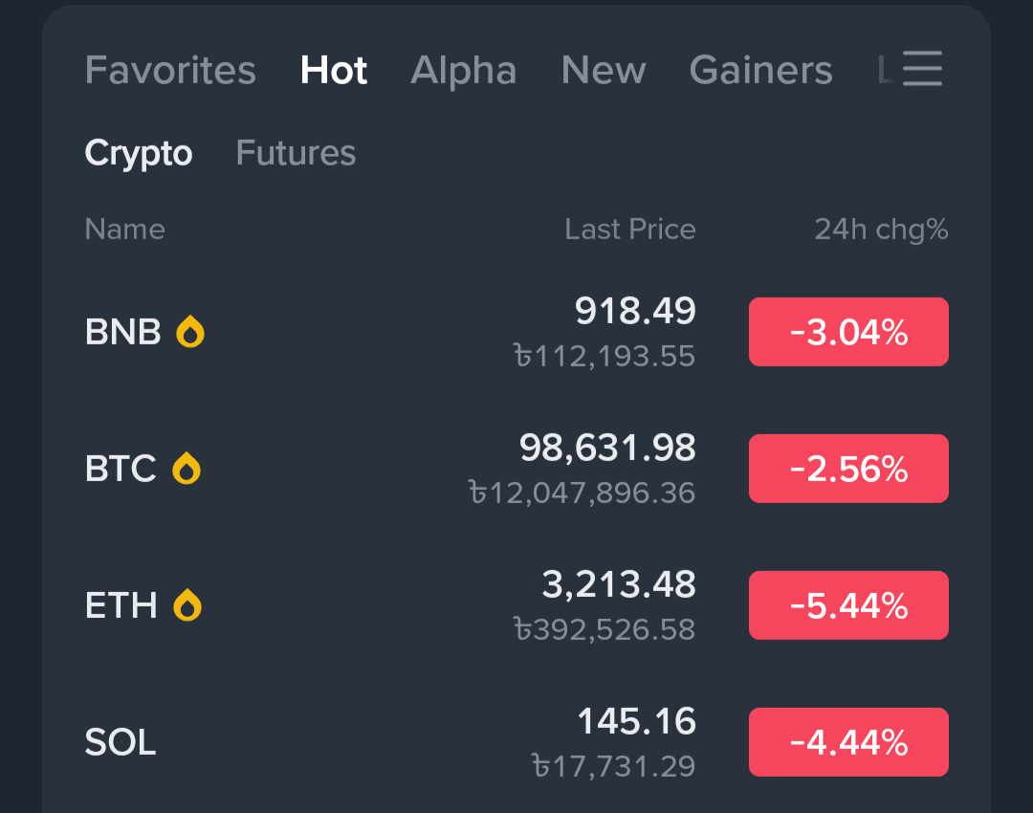The height and width of the screenshot is (813, 1033).
Task: Go to the New tab
Action: click(604, 71)
